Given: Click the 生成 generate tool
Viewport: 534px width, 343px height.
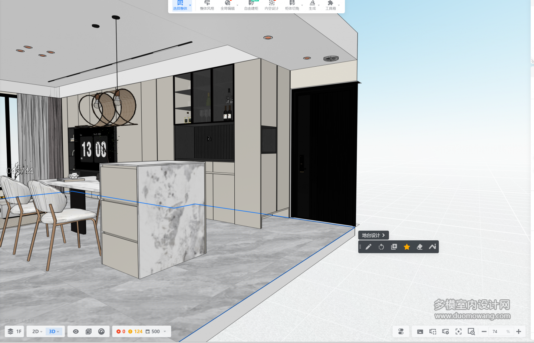Looking at the screenshot, I should (x=312, y=6).
